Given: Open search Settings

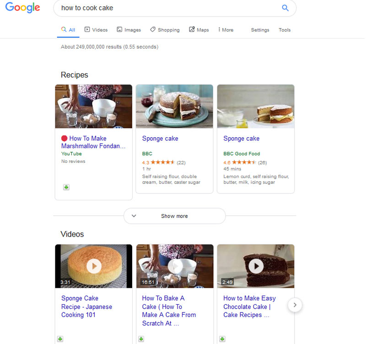Looking at the screenshot, I should (x=260, y=30).
